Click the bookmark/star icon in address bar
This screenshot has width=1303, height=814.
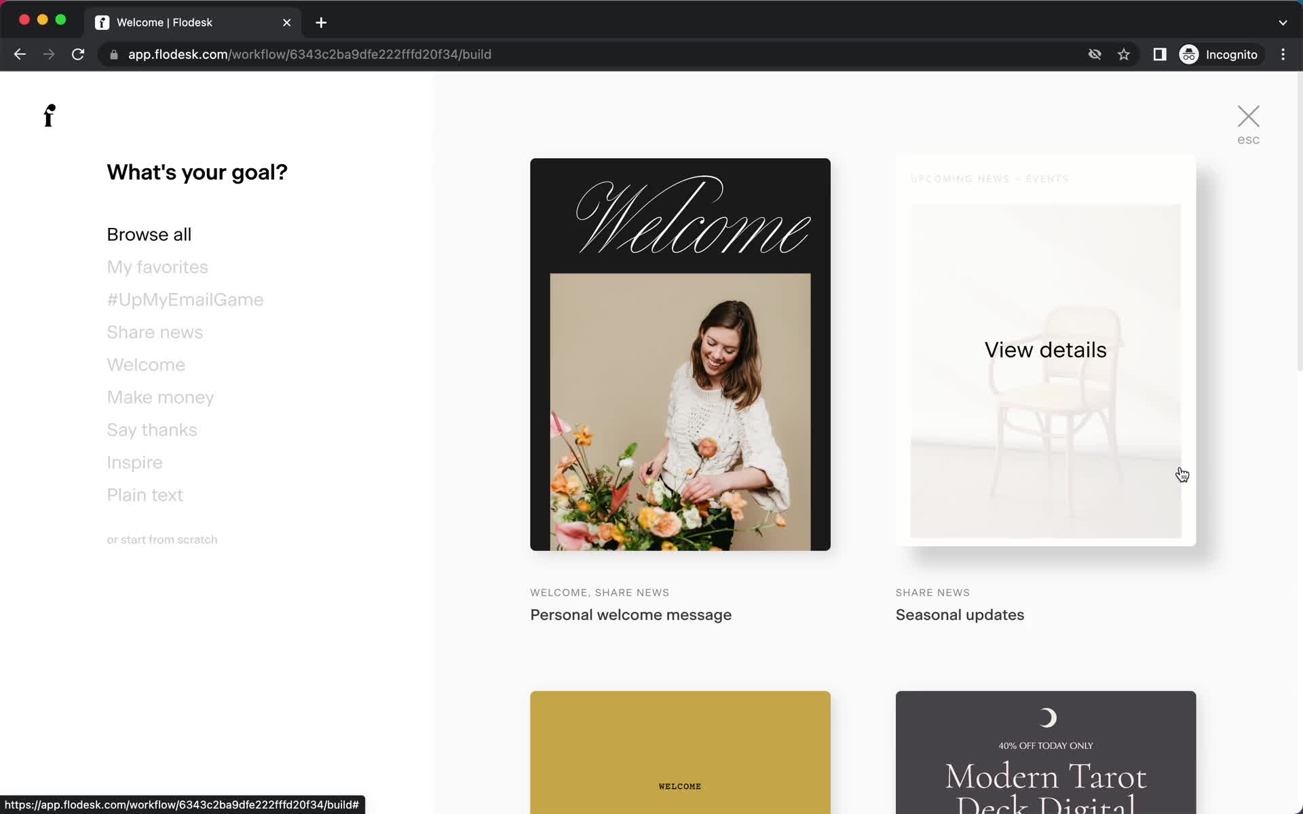tap(1125, 54)
